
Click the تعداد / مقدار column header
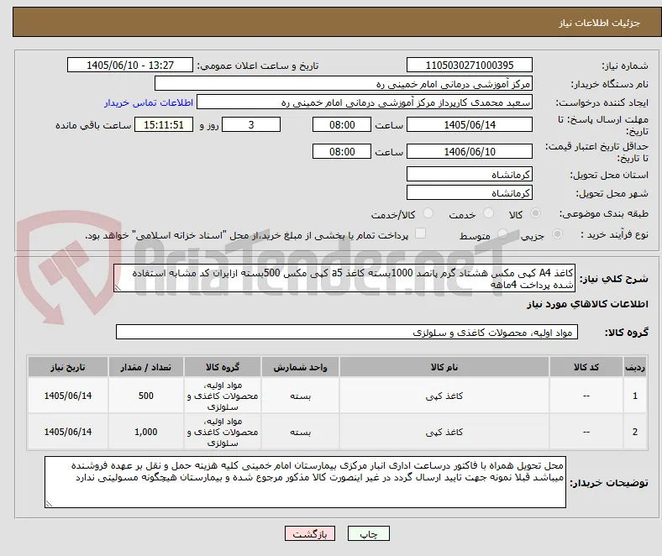tap(145, 367)
